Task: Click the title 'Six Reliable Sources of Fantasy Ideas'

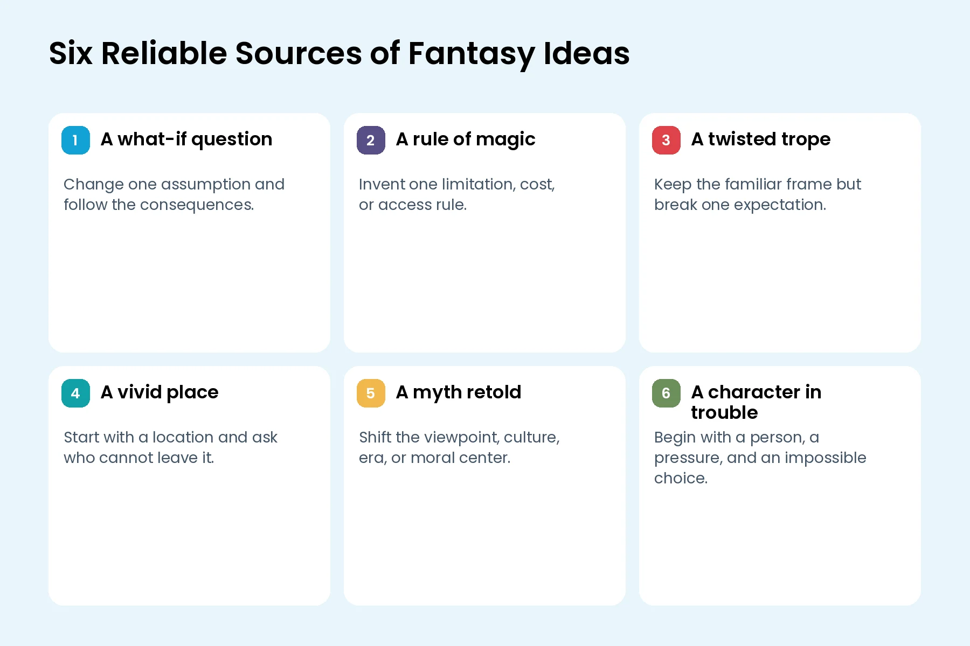Action: tap(339, 54)
